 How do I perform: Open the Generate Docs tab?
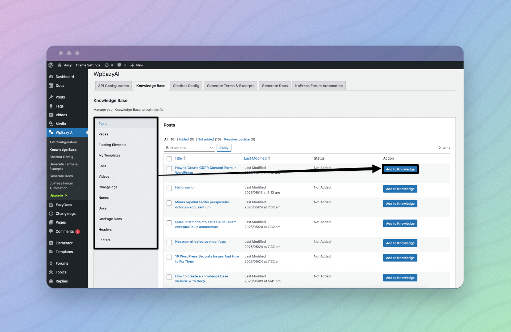(275, 86)
